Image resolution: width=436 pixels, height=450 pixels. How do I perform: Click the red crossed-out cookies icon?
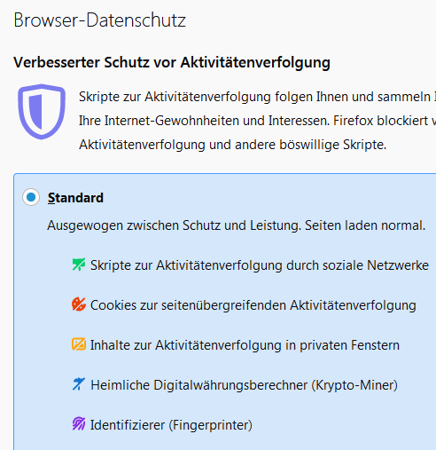pyautogui.click(x=79, y=304)
